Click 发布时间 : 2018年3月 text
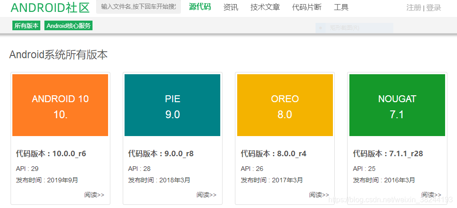The height and width of the screenshot is (208, 457). click(159, 180)
